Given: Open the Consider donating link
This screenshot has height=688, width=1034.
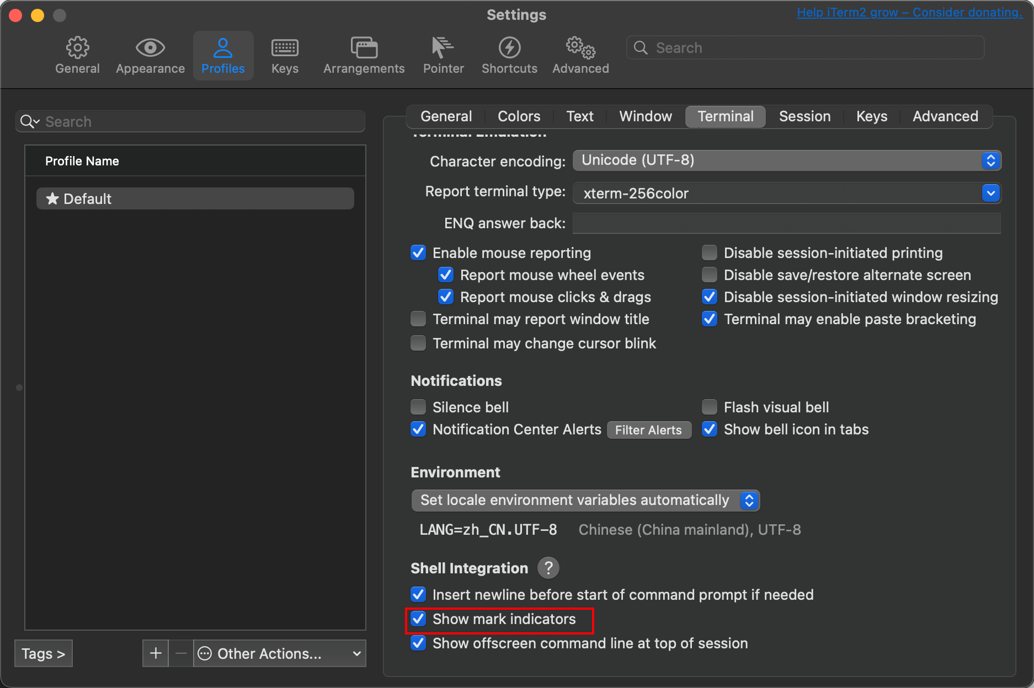Looking at the screenshot, I should coord(909,12).
